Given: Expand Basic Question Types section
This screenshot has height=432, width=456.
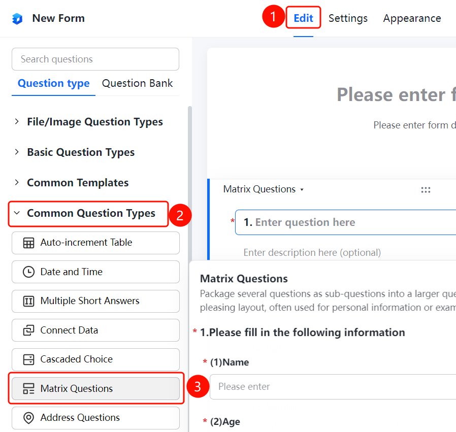Looking at the screenshot, I should point(17,152).
